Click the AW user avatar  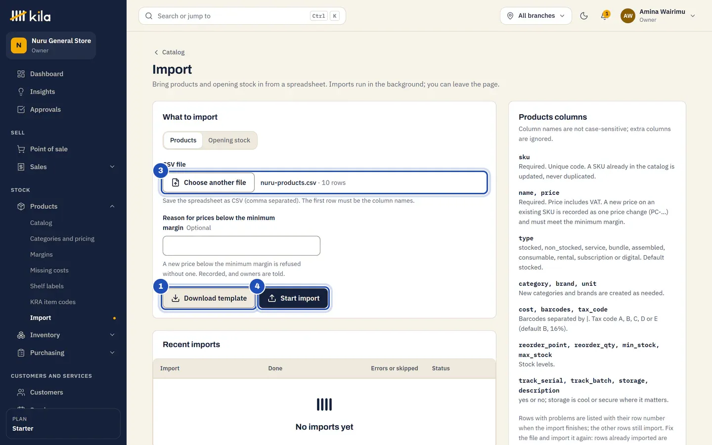coord(628,16)
